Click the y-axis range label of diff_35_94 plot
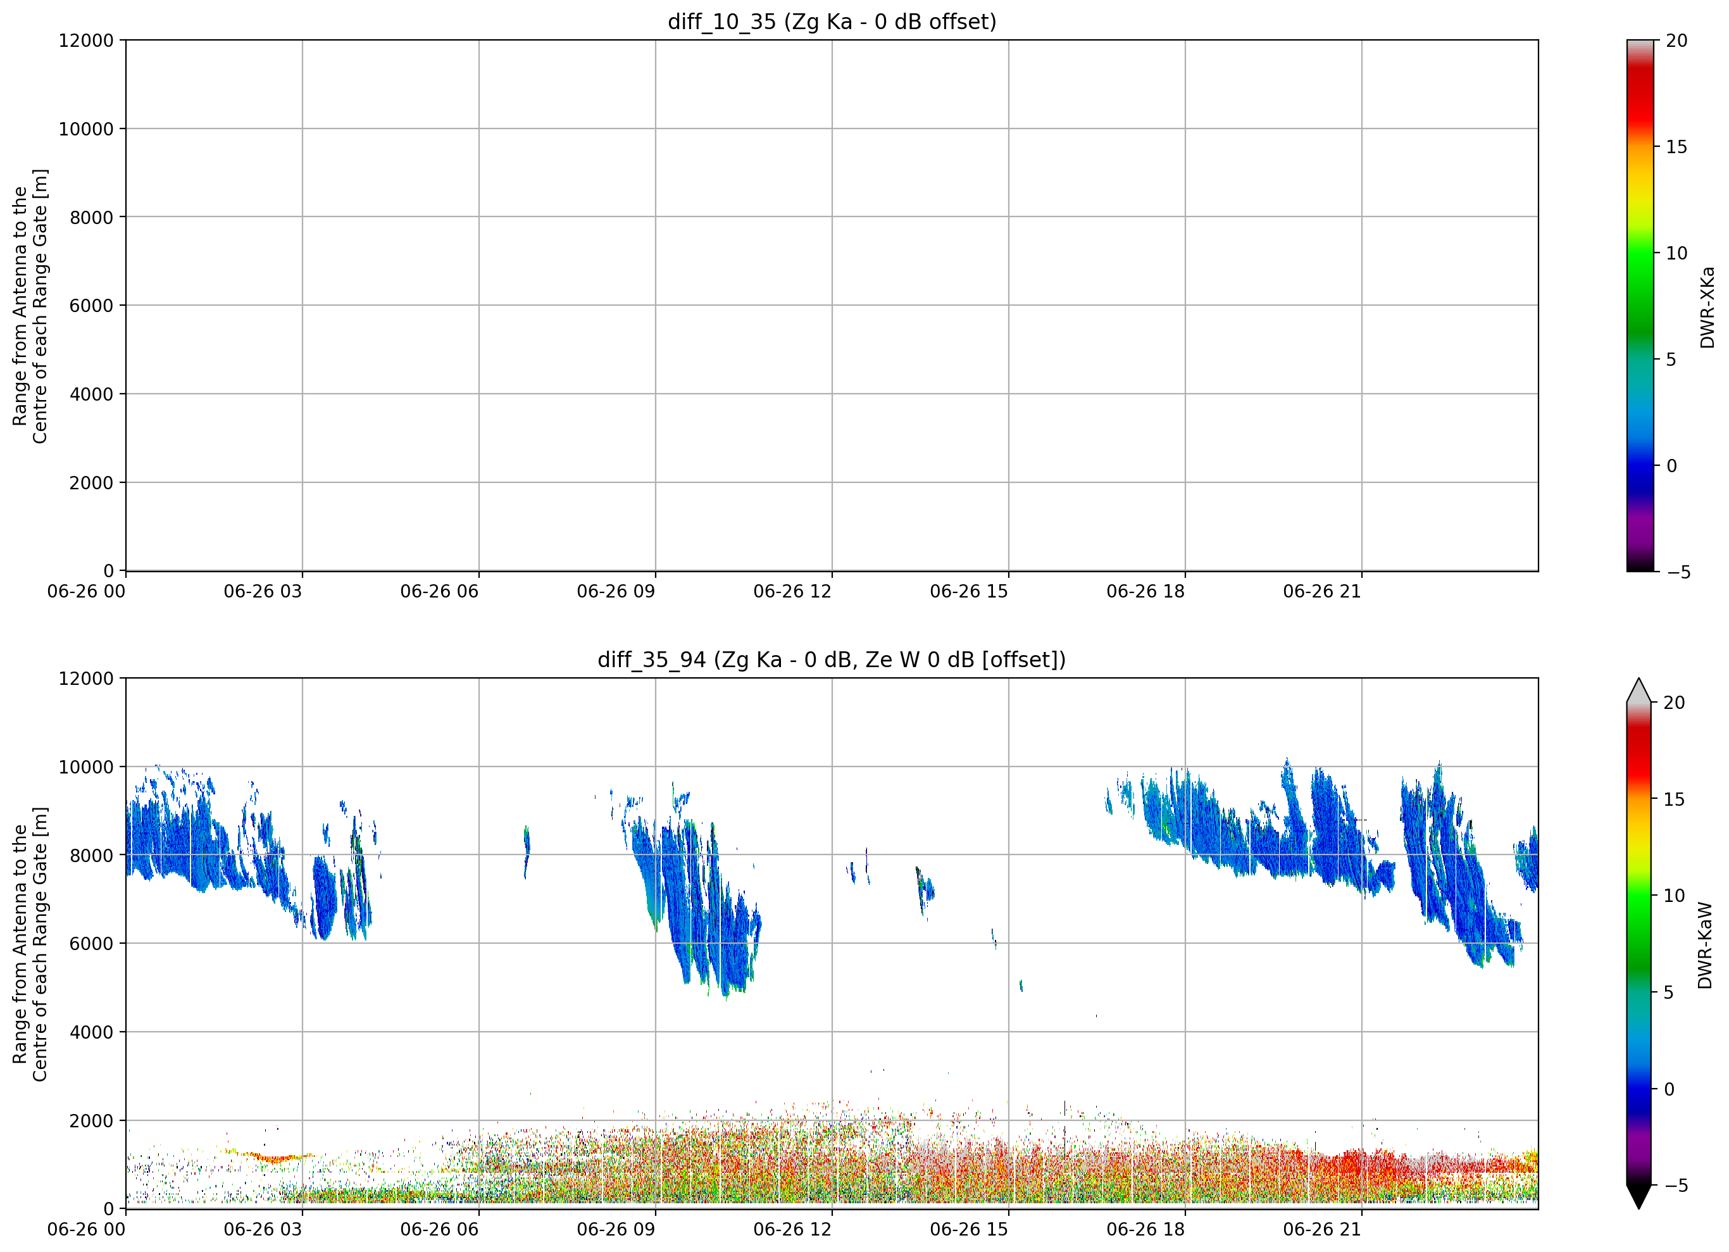Image resolution: width=1729 pixels, height=1252 pixels. 30,944
